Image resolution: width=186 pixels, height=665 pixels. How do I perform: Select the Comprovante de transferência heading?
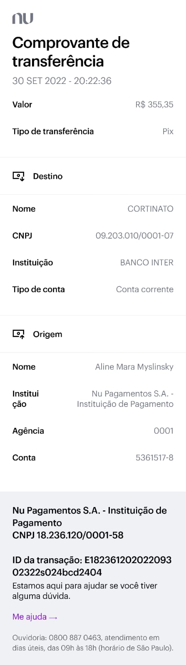pos(71,52)
